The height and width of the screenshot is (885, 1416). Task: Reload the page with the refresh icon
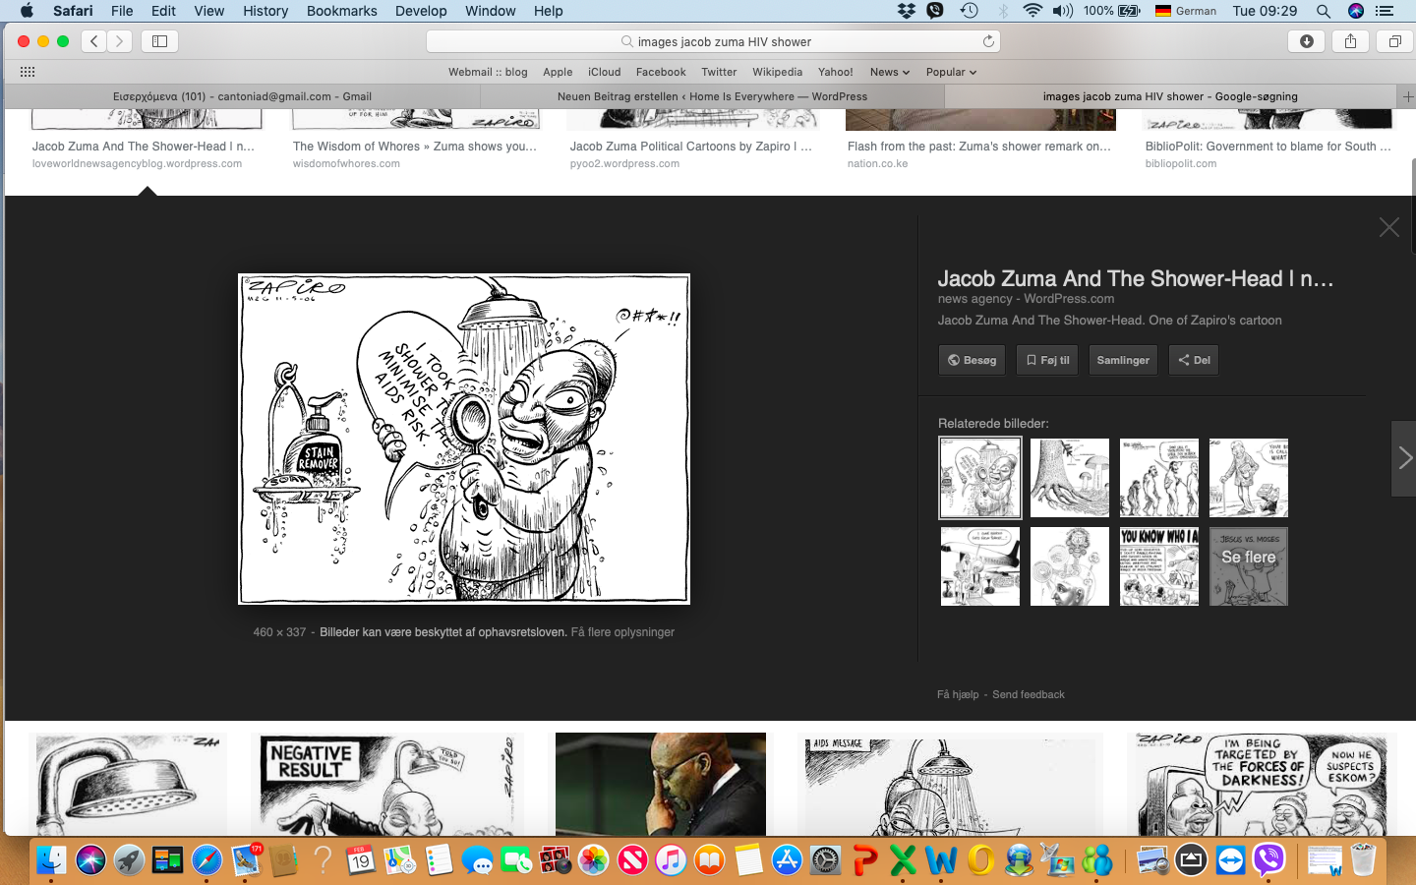988,41
